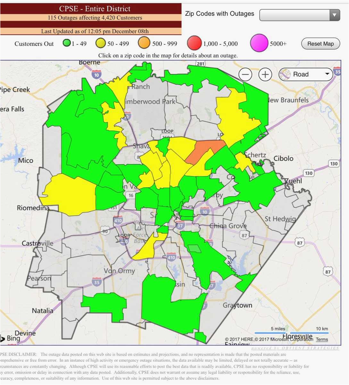The height and width of the screenshot is (385, 349).
Task: Click the Highway 87 shield near China Grove
Action: (x=245, y=235)
